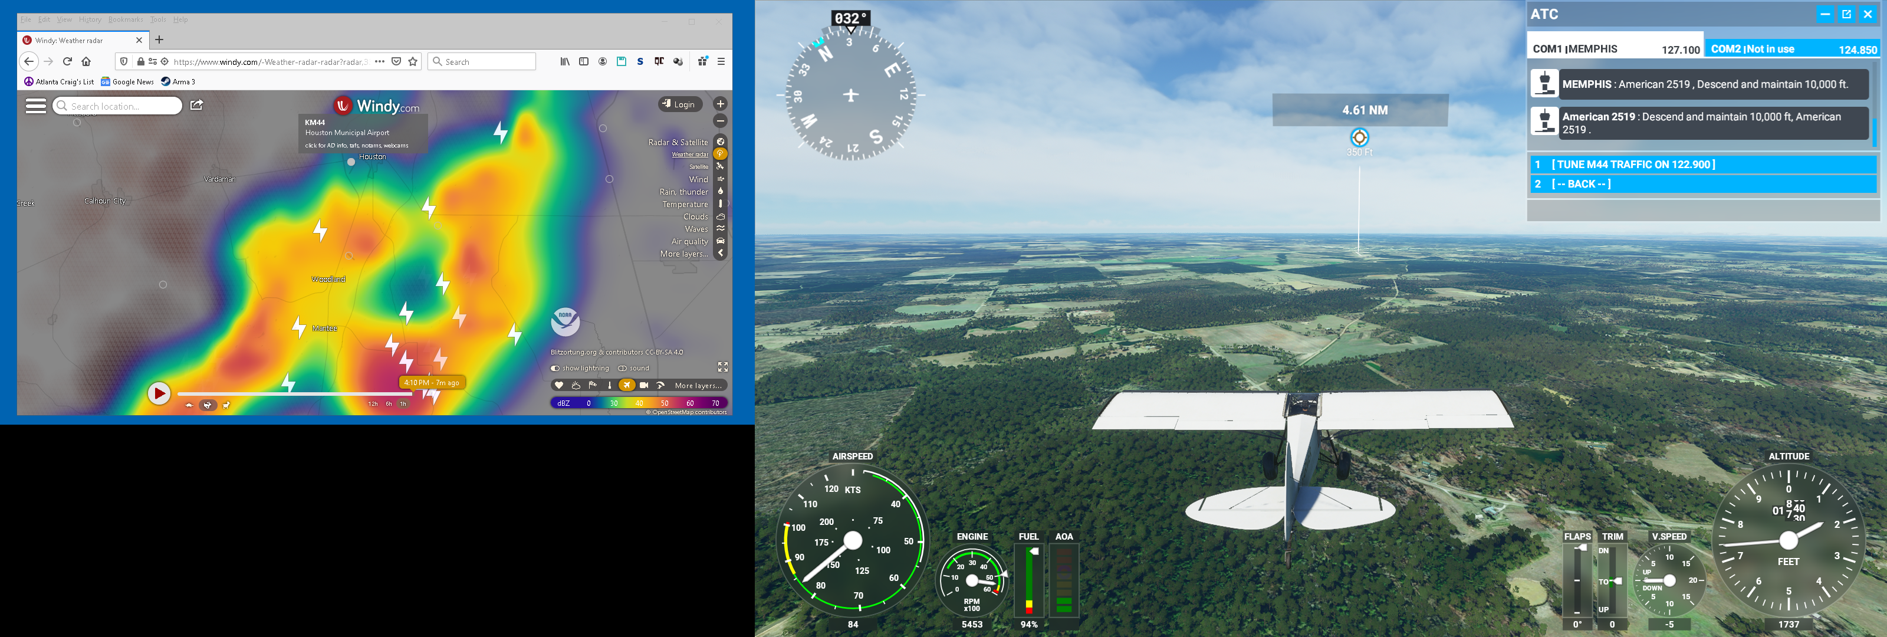Expand More layers chevron in sidebar
Screen dimensions: 1887x637
pyautogui.click(x=721, y=254)
